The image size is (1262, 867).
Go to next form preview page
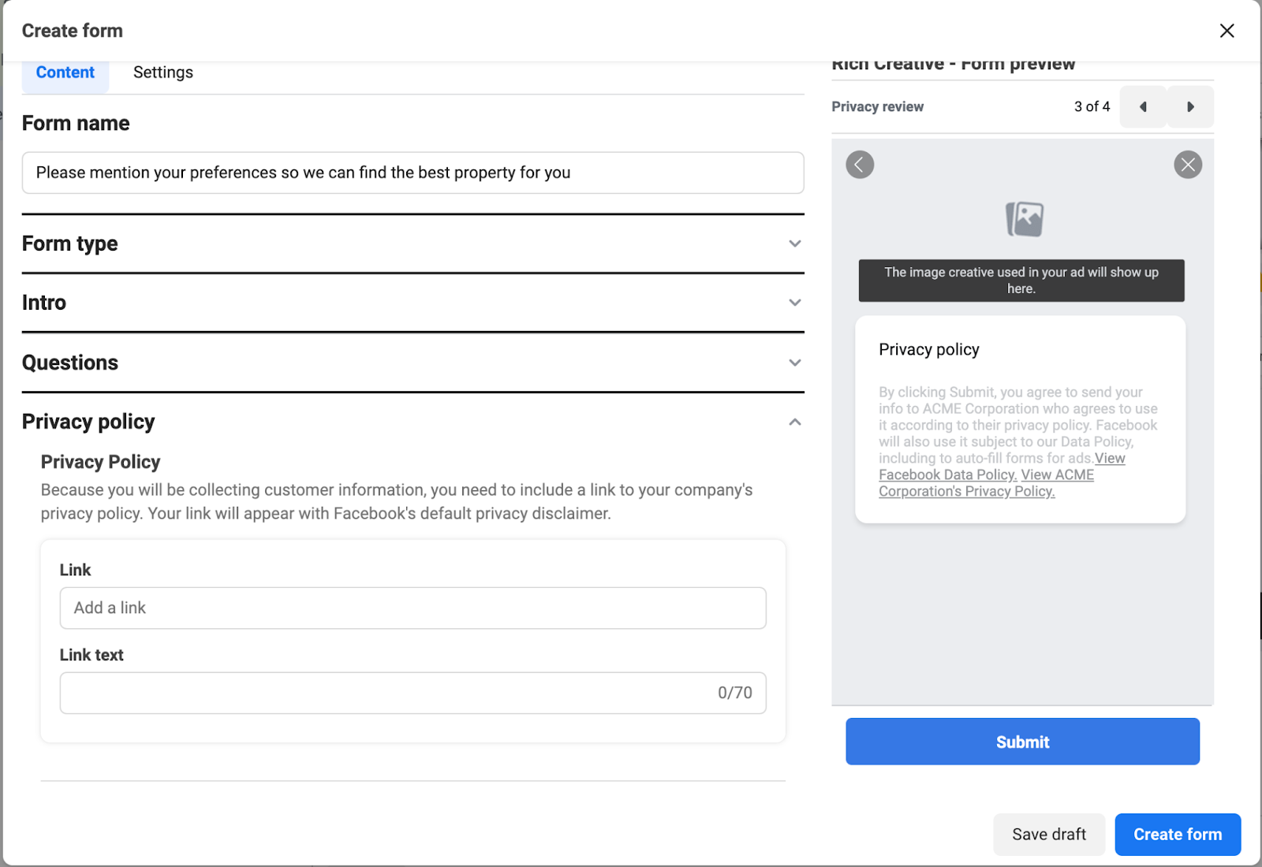tap(1190, 106)
